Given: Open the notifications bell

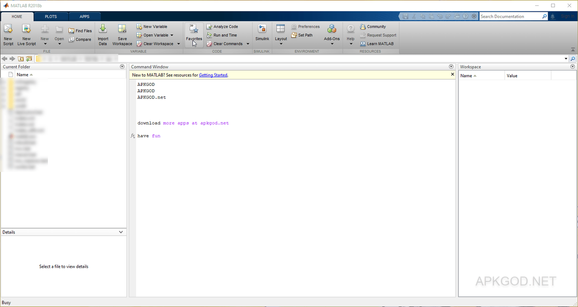Looking at the screenshot, I should [553, 16].
